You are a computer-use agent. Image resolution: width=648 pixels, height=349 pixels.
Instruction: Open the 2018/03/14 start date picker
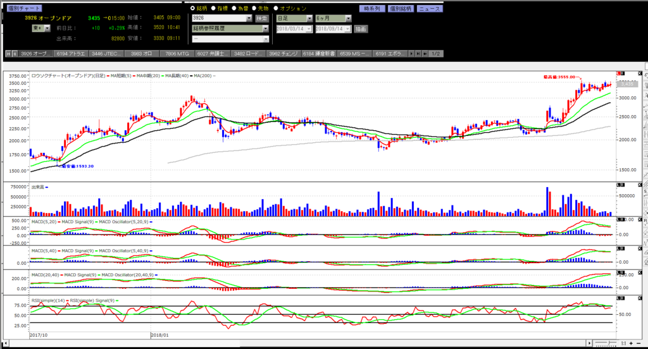point(308,29)
